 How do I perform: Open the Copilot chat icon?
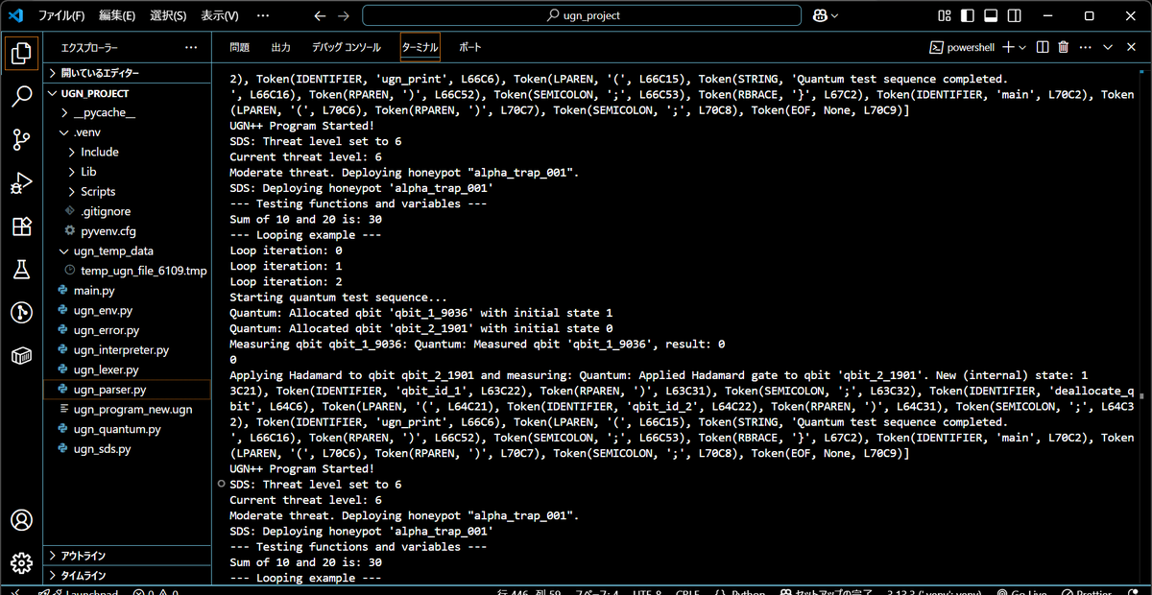click(x=821, y=15)
